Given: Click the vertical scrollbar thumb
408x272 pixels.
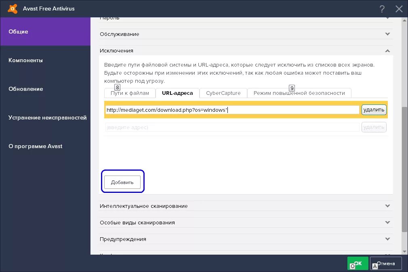Looking at the screenshot, I should point(404,169).
